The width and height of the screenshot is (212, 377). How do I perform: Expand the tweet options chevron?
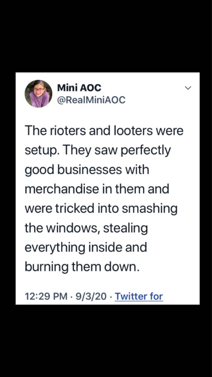click(188, 88)
